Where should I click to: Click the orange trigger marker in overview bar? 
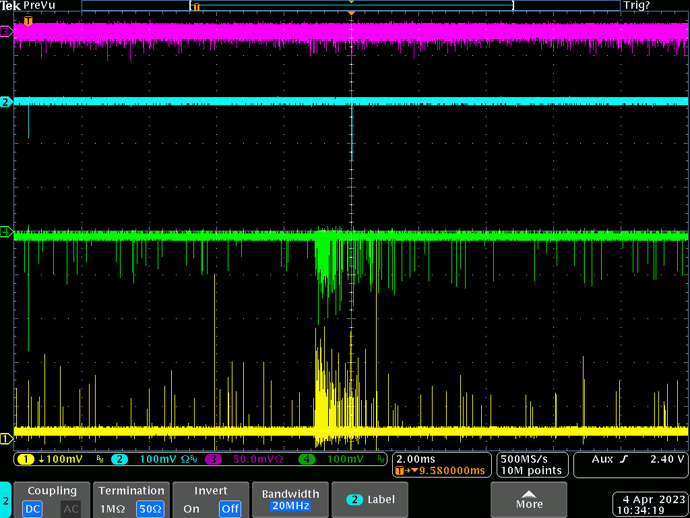(196, 6)
